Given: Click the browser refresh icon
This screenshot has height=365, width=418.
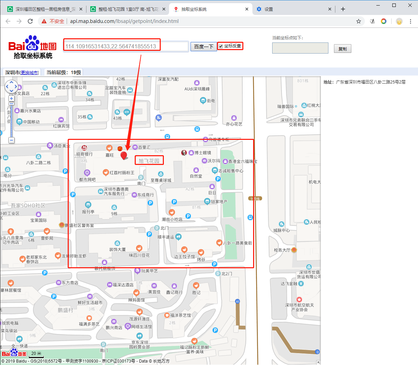Looking at the screenshot, I should (x=30, y=21).
